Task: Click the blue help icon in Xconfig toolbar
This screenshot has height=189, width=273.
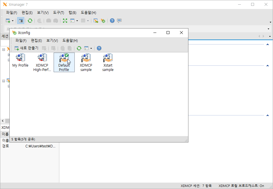Action: (x=99, y=48)
